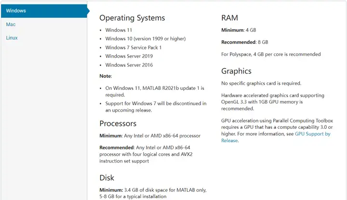This screenshot has height=200, width=347.
Task: Open the Linux requirements tab
Action: 12,38
